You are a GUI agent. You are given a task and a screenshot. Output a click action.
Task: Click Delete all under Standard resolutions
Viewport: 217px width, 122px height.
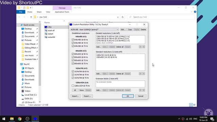[120, 74]
